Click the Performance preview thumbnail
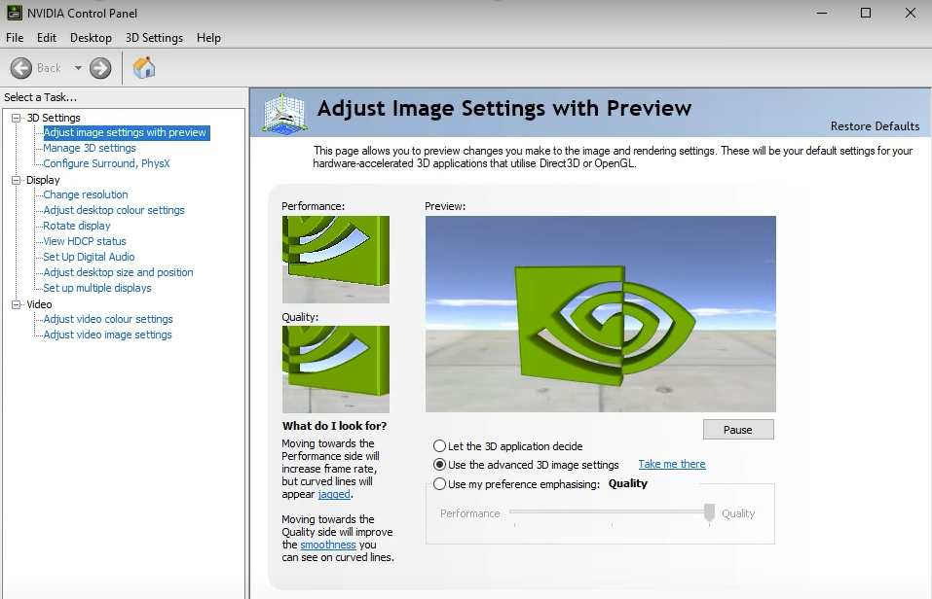This screenshot has width=932, height=599. point(336,260)
